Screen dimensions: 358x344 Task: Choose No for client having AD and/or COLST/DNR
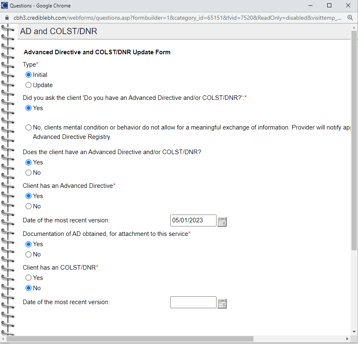coord(28,173)
